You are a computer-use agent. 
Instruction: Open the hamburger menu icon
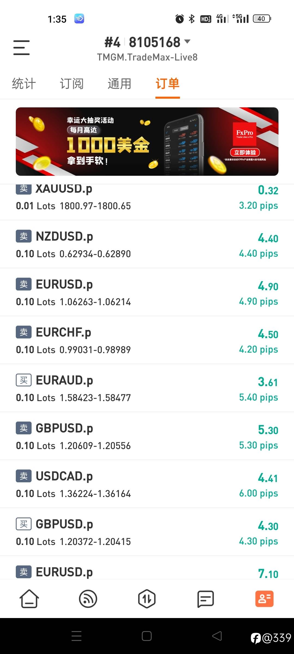[22, 48]
